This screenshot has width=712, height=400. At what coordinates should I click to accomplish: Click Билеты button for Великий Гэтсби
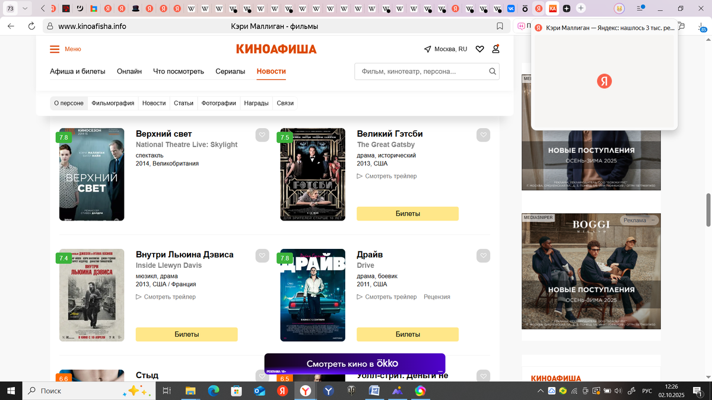408,213
